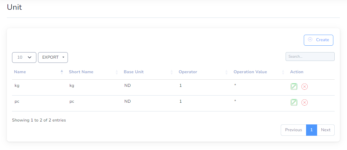Sort by Name column arrows
Image resolution: width=347 pixels, height=150 pixels.
coord(62,72)
